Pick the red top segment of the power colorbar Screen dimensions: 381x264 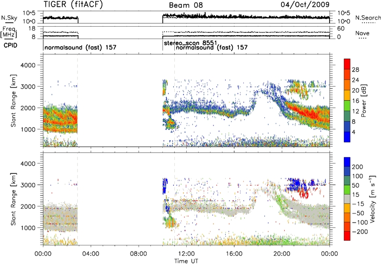pyautogui.click(x=347, y=64)
